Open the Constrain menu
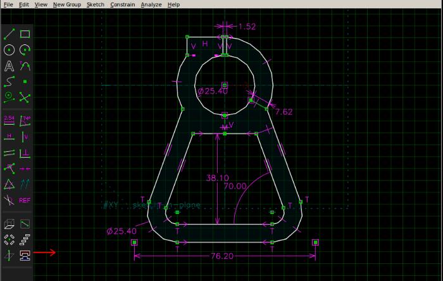This screenshot has height=281, width=443. (123, 4)
